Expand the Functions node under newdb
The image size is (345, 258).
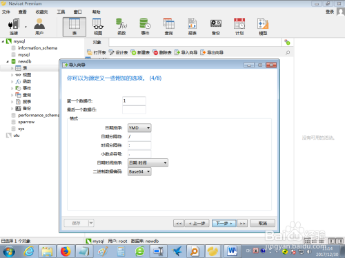[x=12, y=82]
